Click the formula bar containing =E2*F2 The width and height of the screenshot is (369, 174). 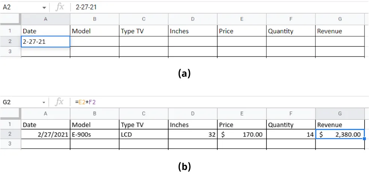tap(218, 102)
